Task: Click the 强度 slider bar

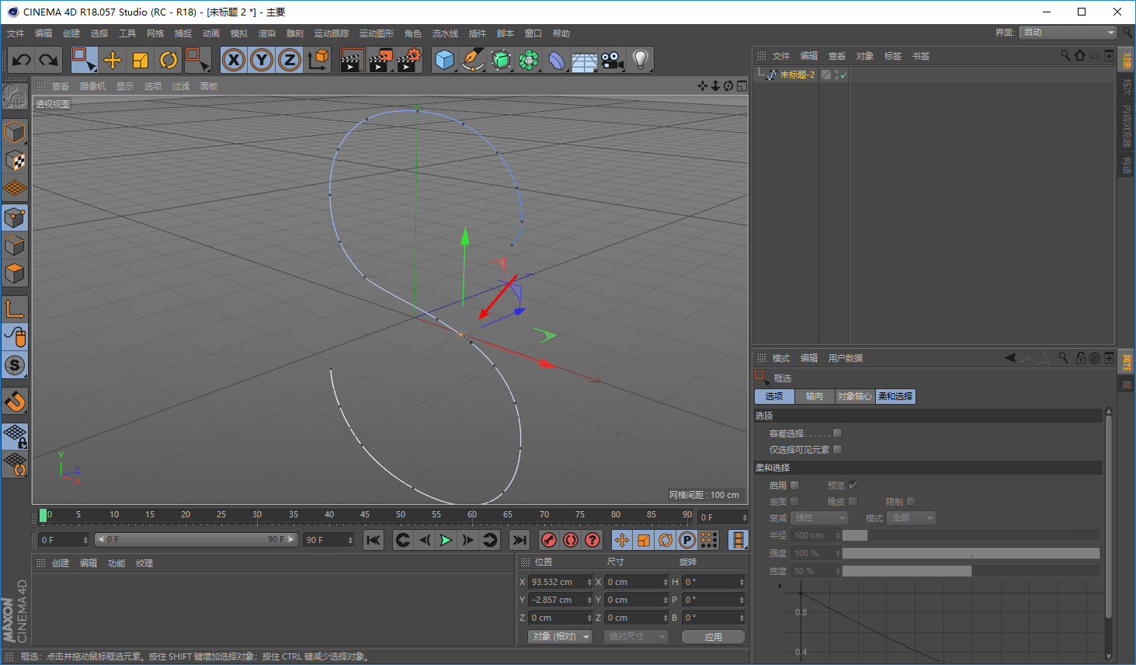Action: (971, 553)
